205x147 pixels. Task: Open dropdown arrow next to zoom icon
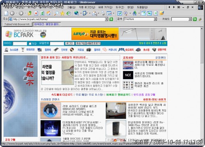[130, 13]
